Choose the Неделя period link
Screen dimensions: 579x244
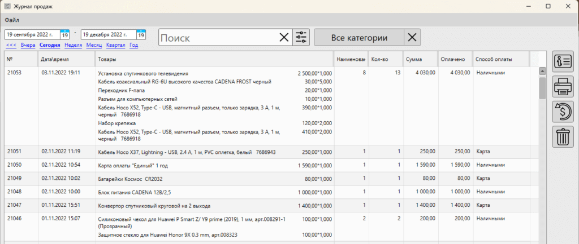(x=74, y=45)
